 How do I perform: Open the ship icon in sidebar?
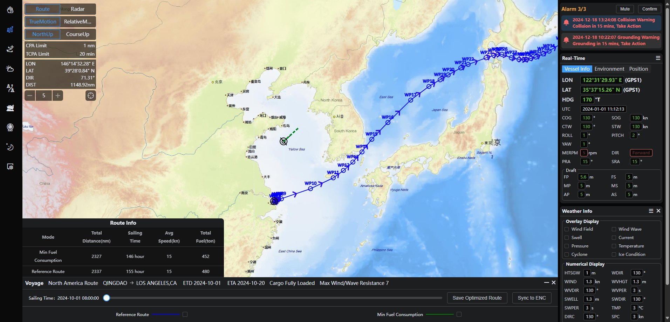tap(10, 108)
